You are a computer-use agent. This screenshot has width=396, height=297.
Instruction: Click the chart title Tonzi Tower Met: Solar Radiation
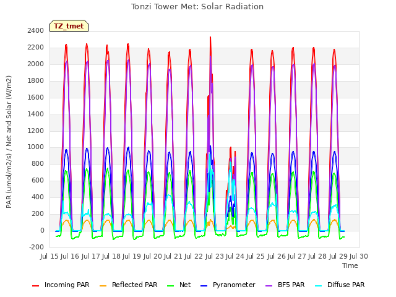click(x=197, y=6)
